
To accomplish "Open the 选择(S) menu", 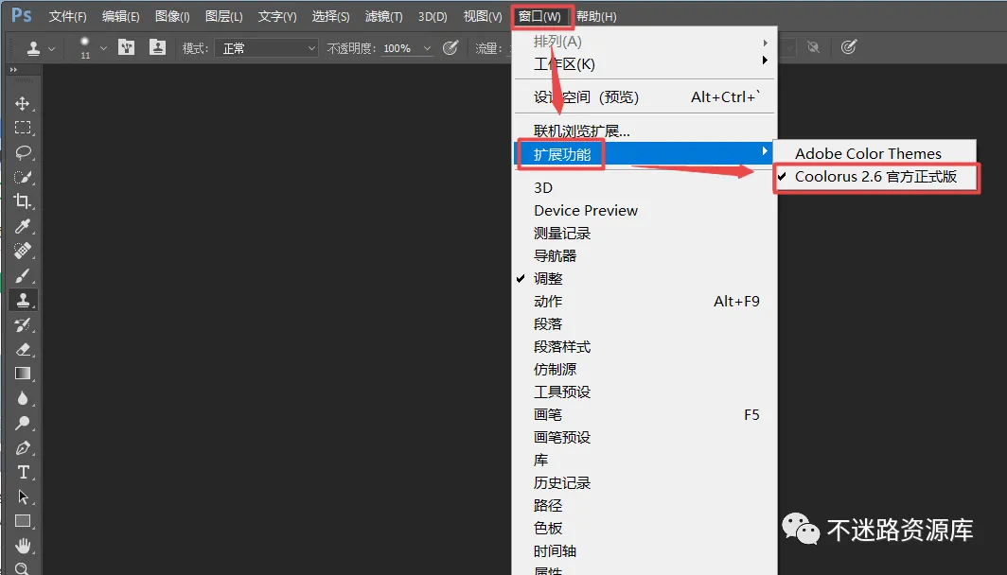I will (x=330, y=16).
